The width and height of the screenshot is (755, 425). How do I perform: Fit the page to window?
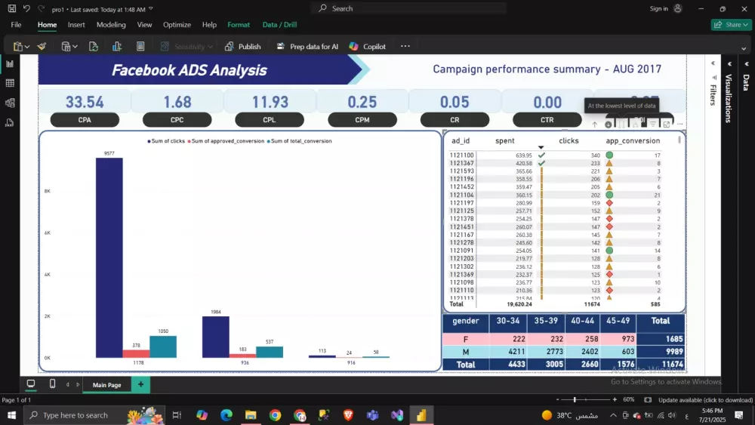coord(648,400)
